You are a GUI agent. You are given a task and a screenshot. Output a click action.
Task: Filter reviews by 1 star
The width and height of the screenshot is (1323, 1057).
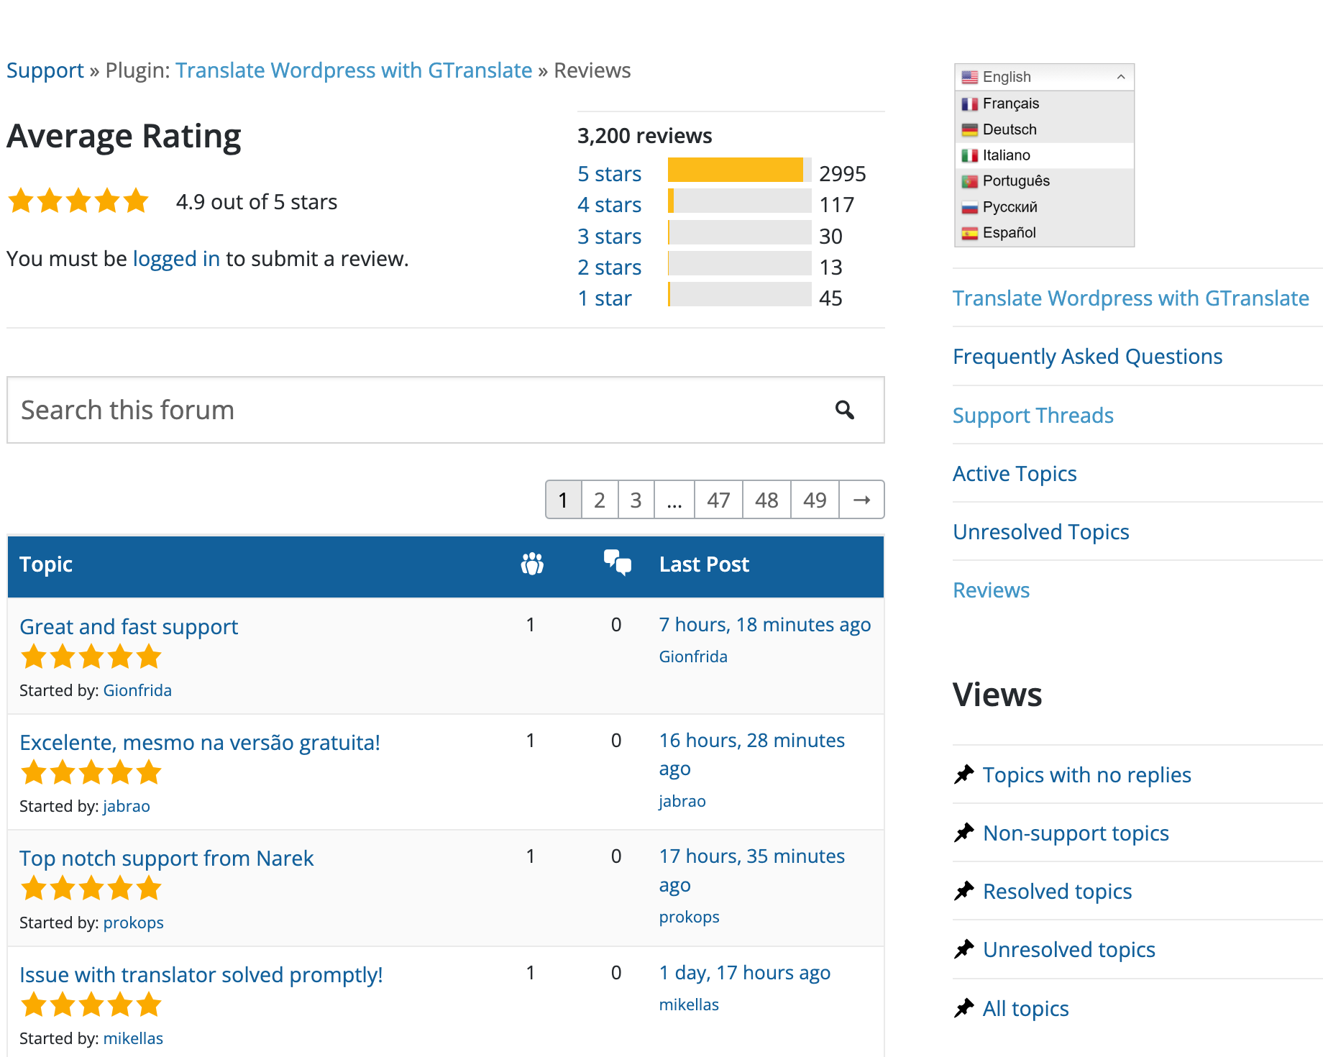tap(604, 298)
